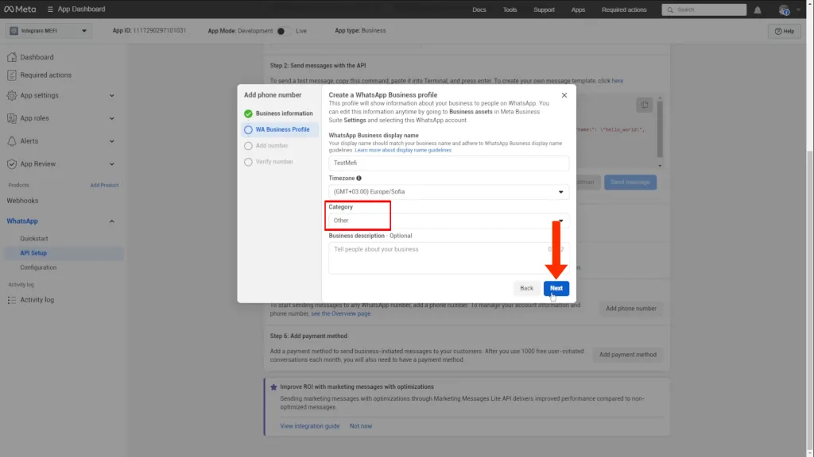Click Add Product link
The height and width of the screenshot is (457, 814).
[x=104, y=186]
